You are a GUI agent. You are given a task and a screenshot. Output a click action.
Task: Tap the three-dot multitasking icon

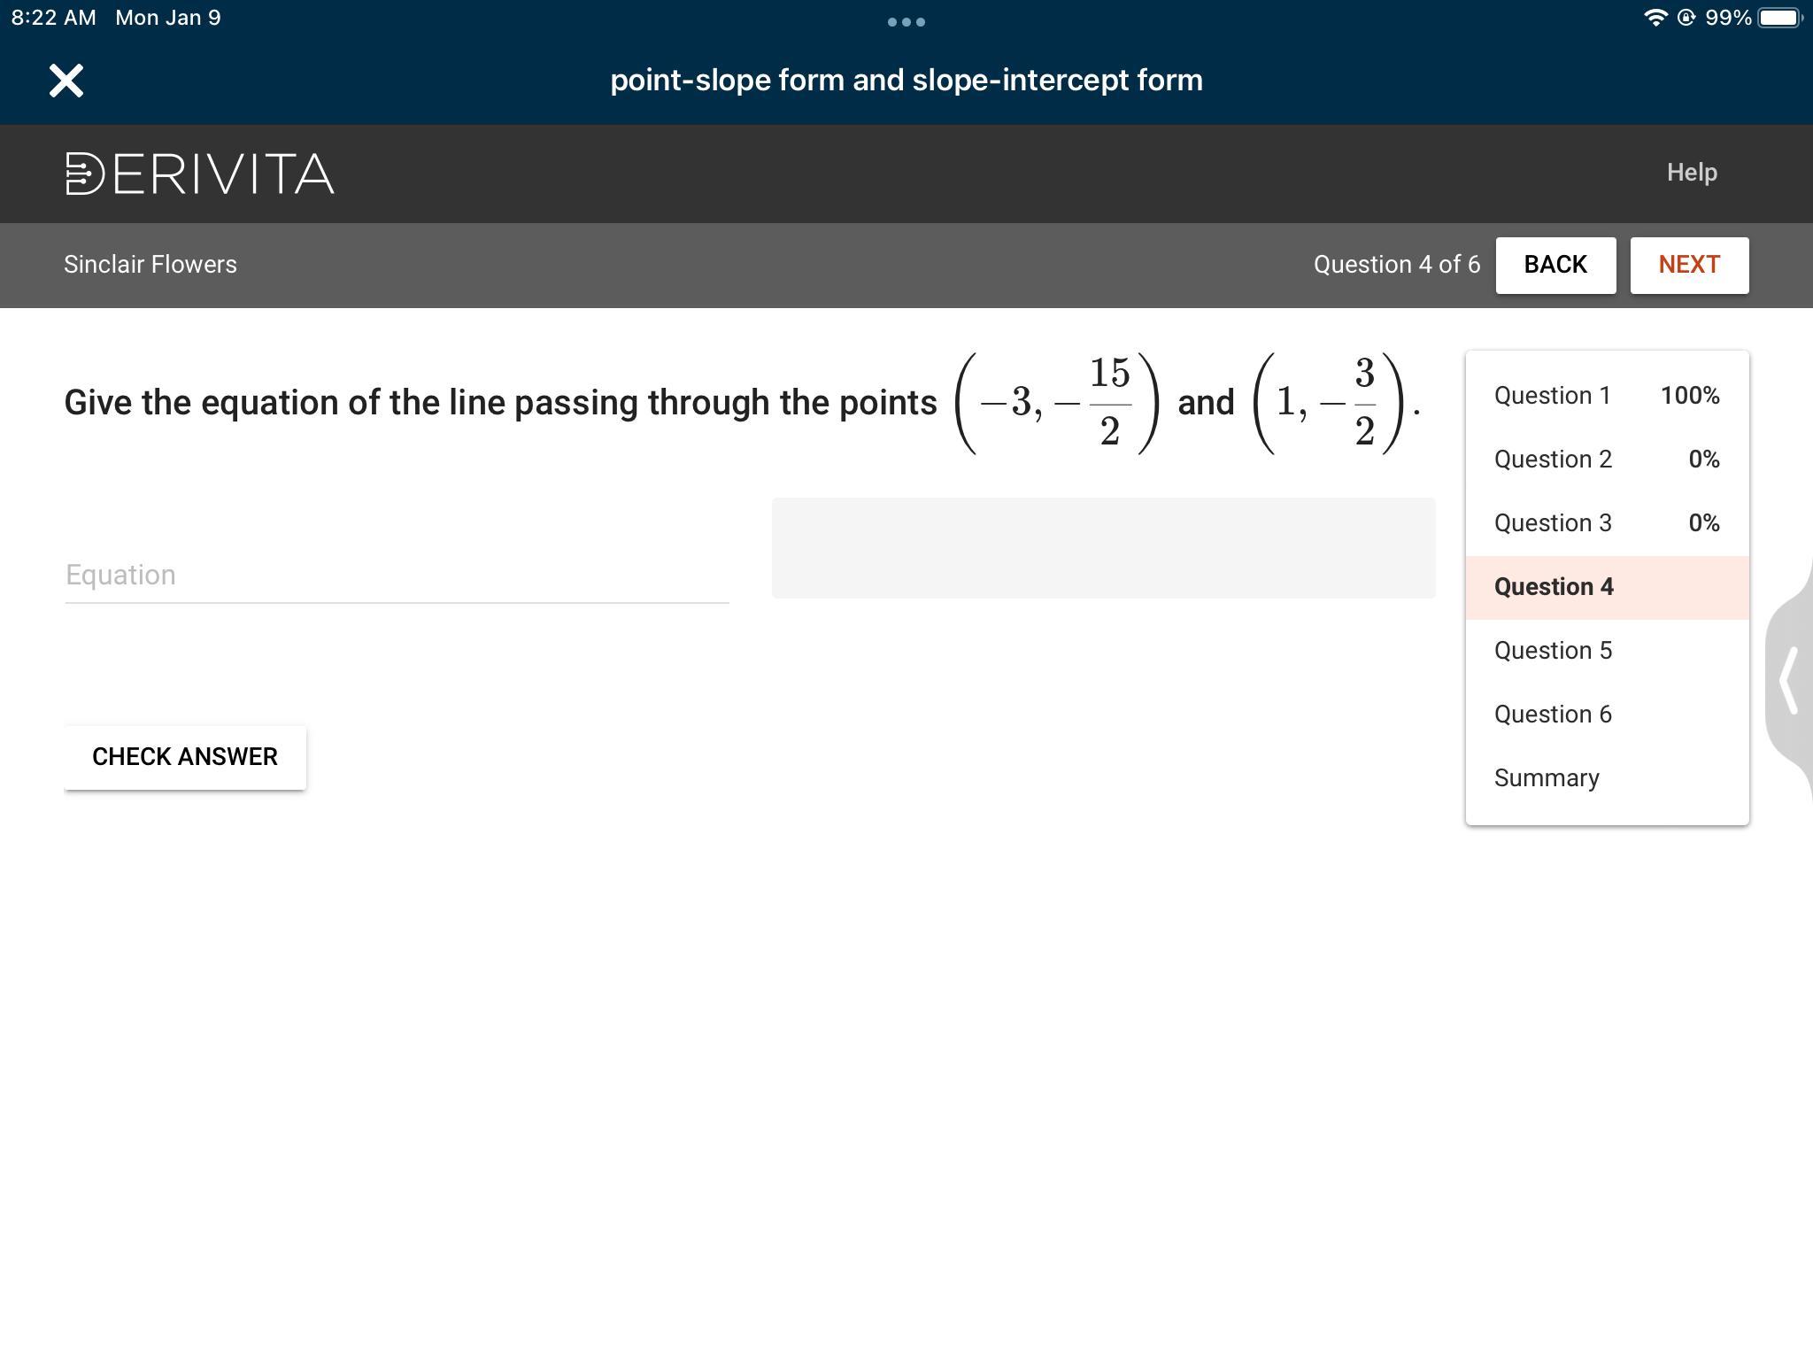[x=906, y=22]
